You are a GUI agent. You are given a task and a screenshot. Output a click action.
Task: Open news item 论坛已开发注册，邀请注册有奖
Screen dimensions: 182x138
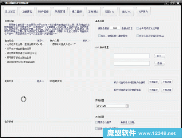[25, 44]
